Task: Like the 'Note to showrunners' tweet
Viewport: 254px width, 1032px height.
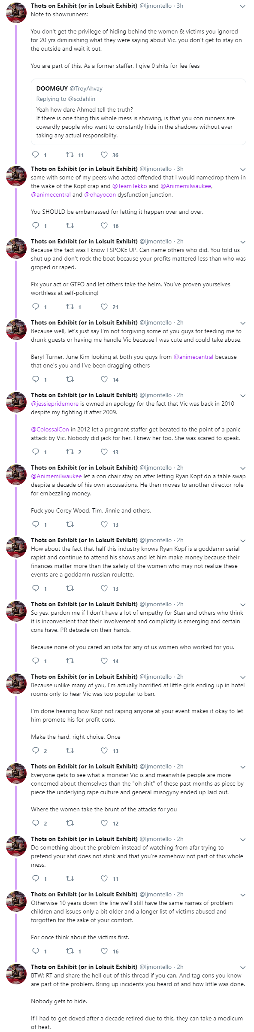Action: (x=104, y=155)
